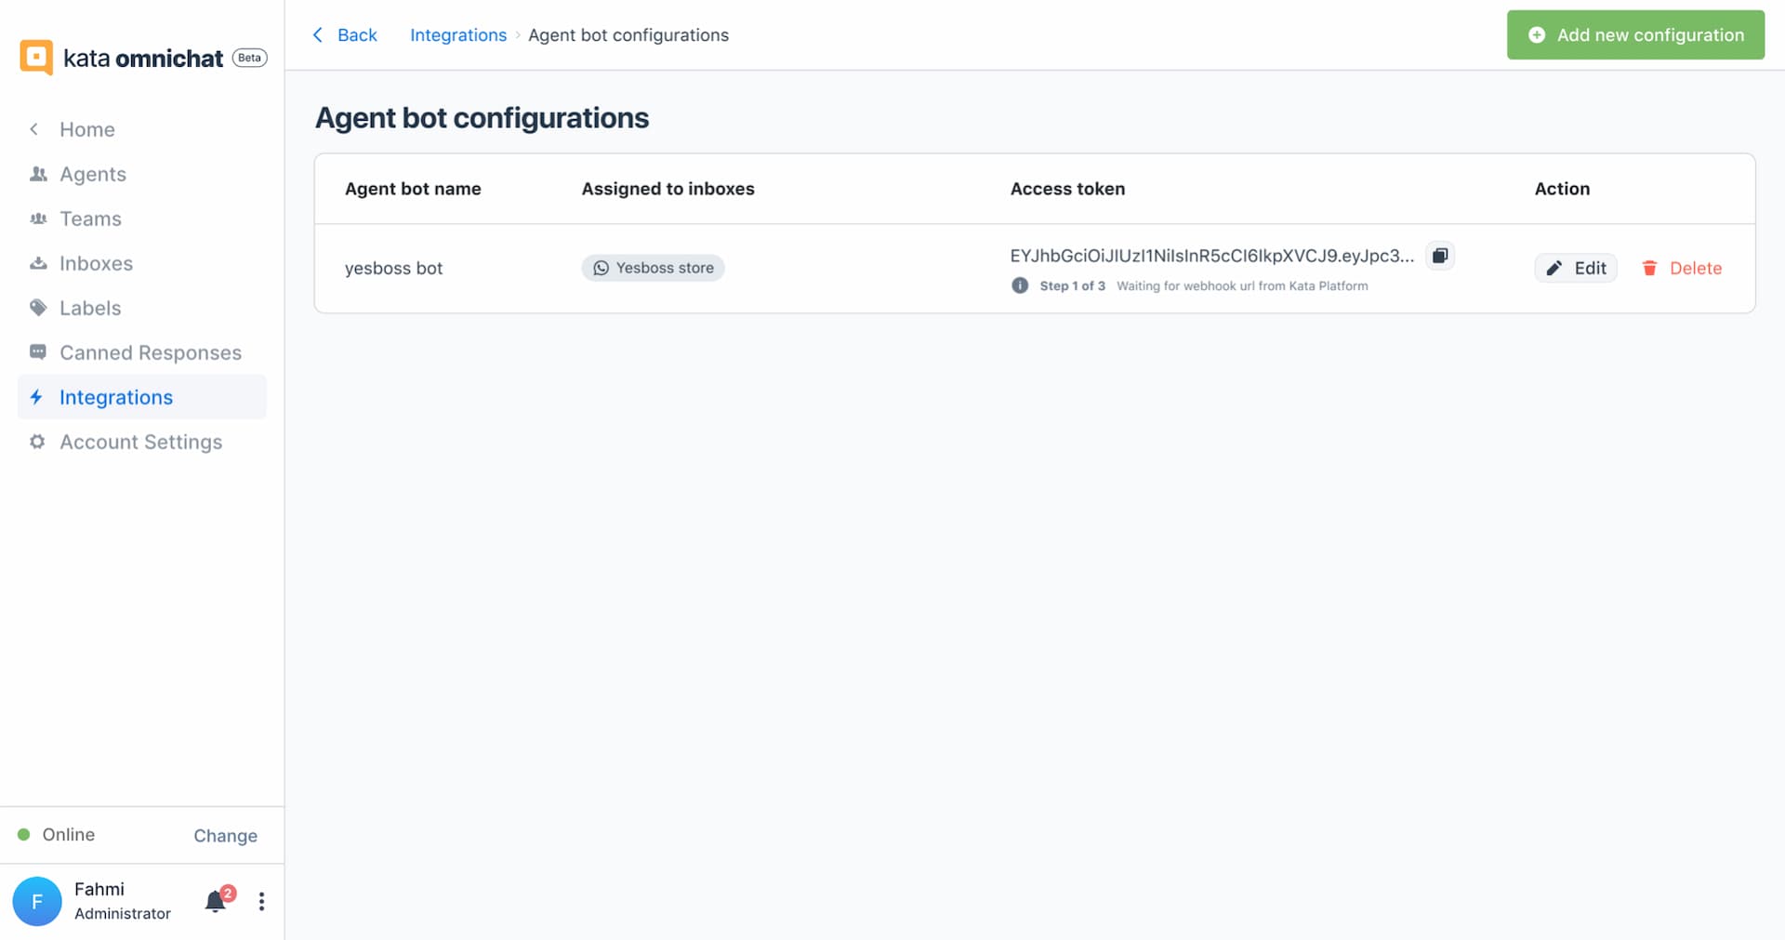Click the lightning bolt Integrations icon
Image resolution: width=1785 pixels, height=940 pixels.
[x=36, y=397]
